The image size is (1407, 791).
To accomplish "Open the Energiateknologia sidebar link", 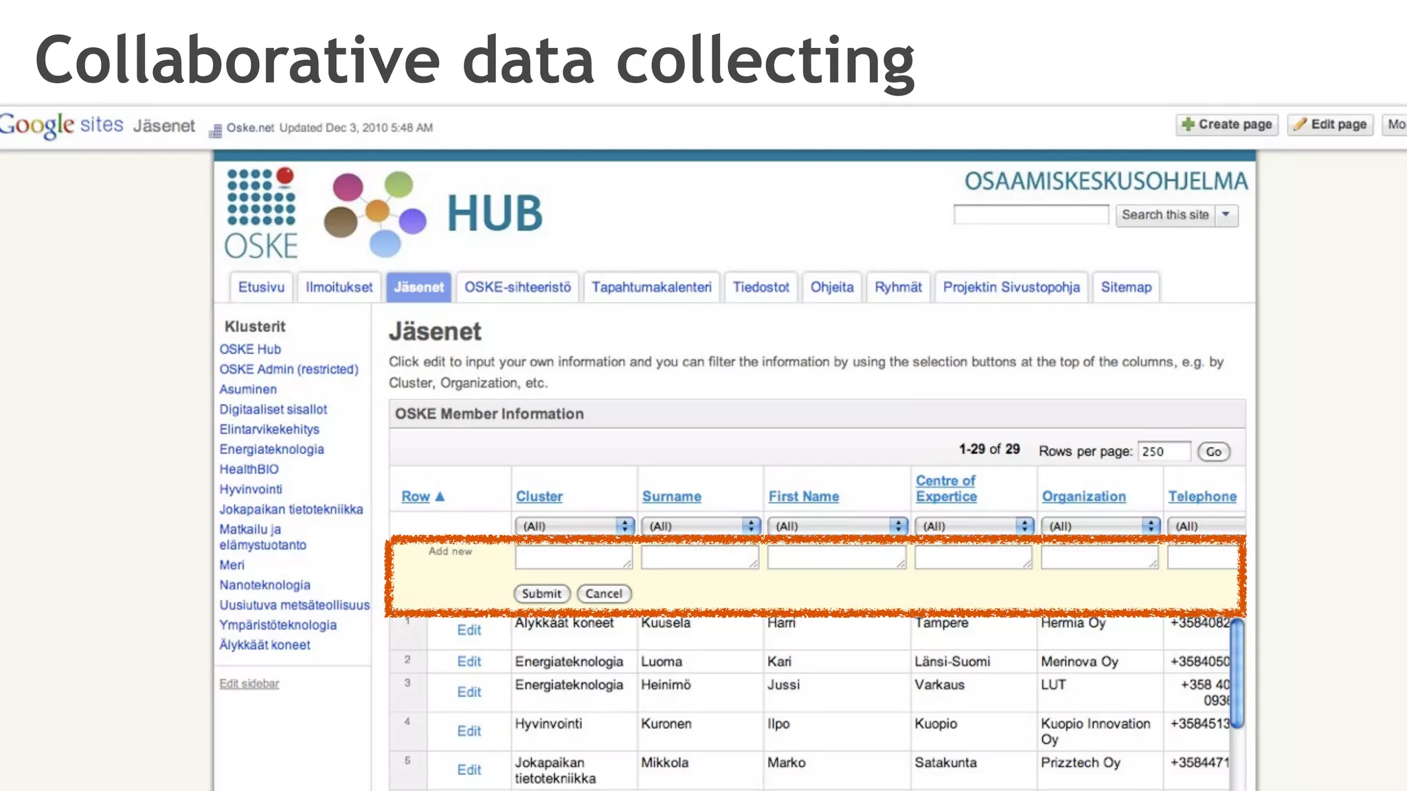I will point(271,448).
